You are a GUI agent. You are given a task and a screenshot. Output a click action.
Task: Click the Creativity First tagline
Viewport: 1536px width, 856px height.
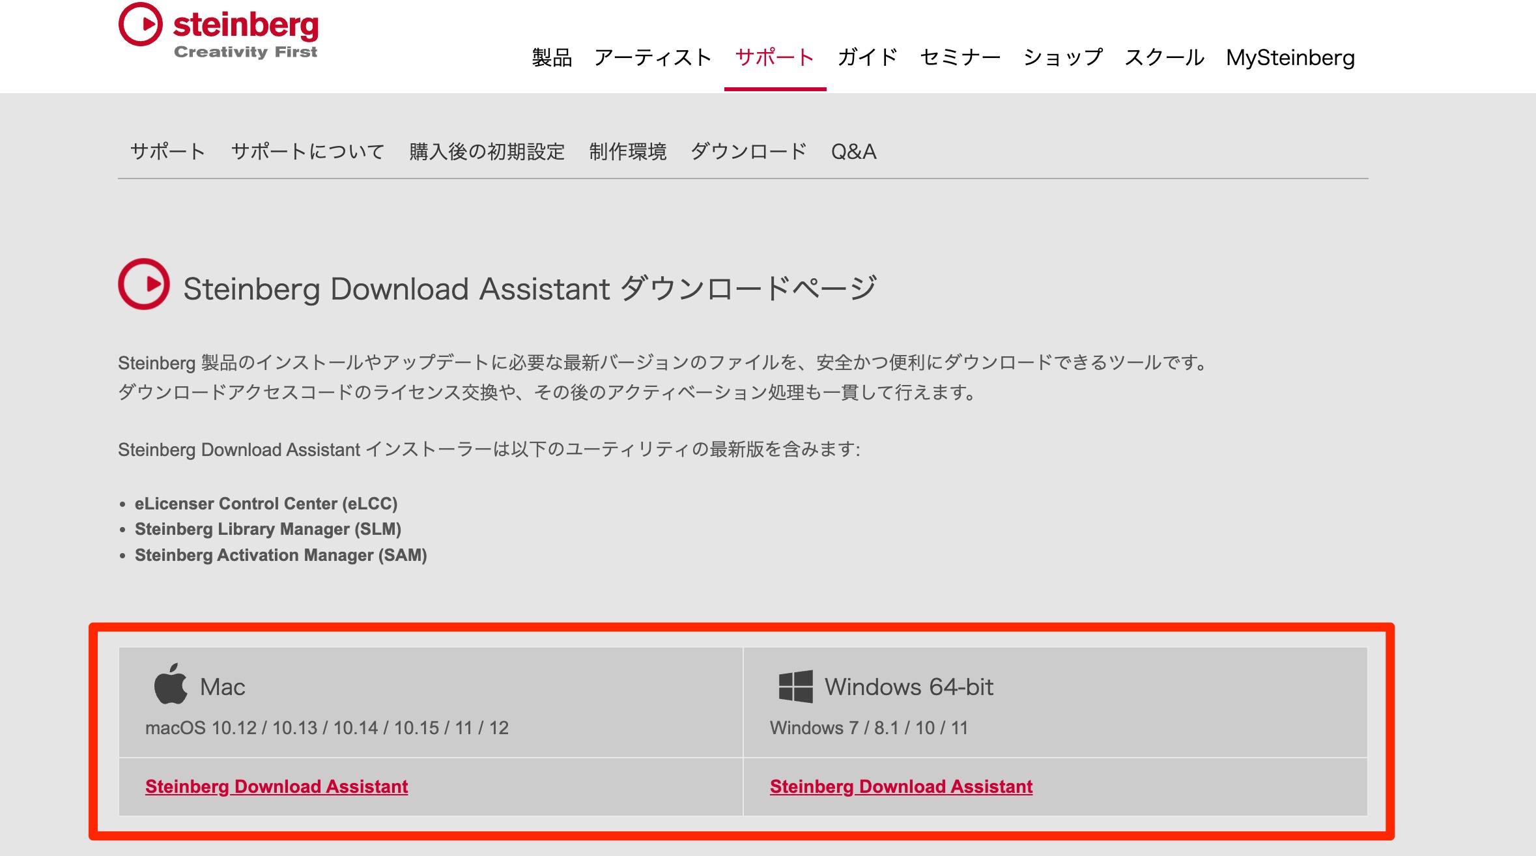246,52
